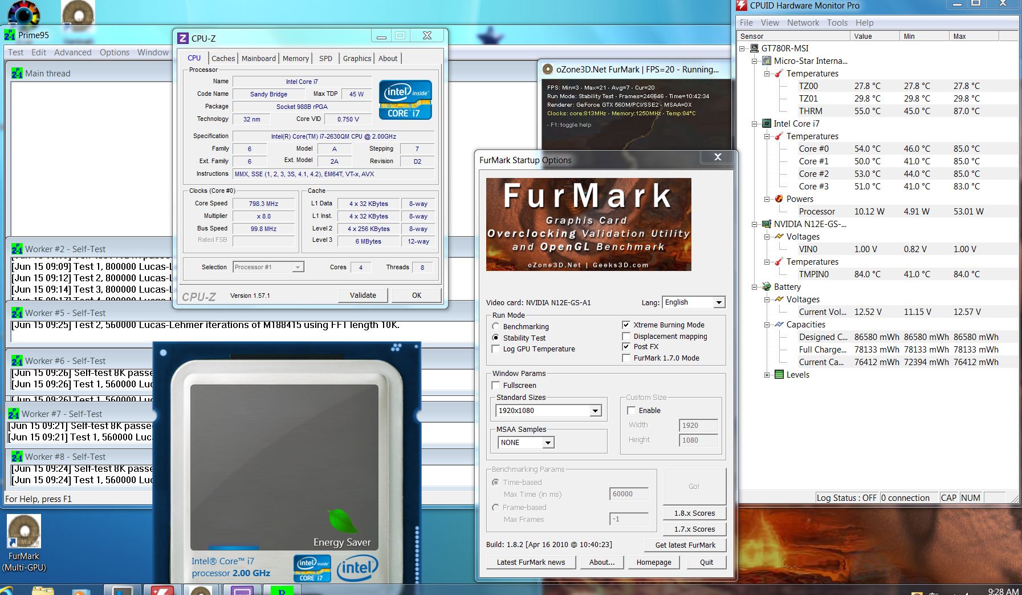The image size is (1022, 595).
Task: Click the Worker #8 Self-Test window icon
Action: [17, 457]
